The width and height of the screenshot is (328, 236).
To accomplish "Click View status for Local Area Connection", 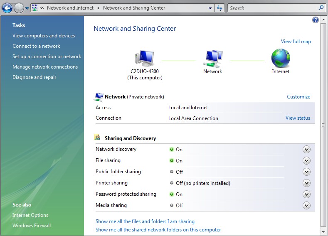I will click(x=298, y=118).
